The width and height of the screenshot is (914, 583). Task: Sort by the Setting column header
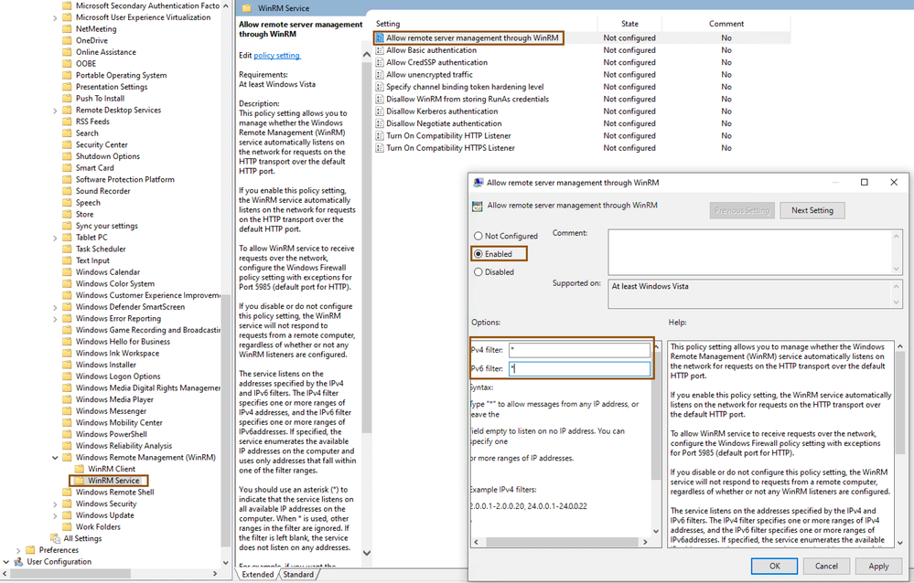click(485, 24)
